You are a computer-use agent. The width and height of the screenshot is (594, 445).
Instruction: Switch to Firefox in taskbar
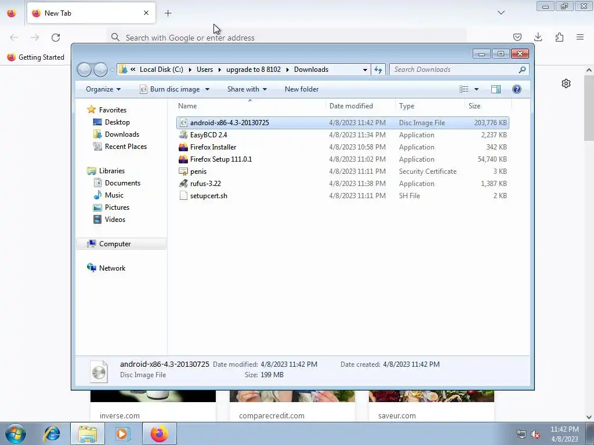(x=160, y=433)
